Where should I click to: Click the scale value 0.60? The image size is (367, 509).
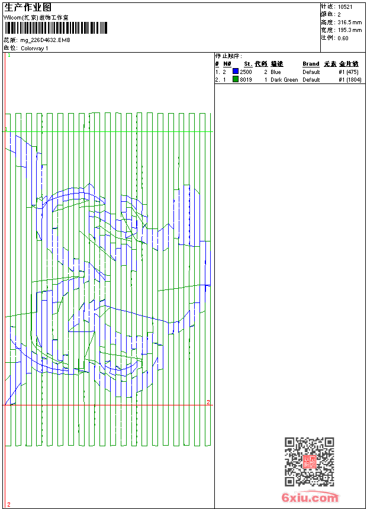[343, 38]
